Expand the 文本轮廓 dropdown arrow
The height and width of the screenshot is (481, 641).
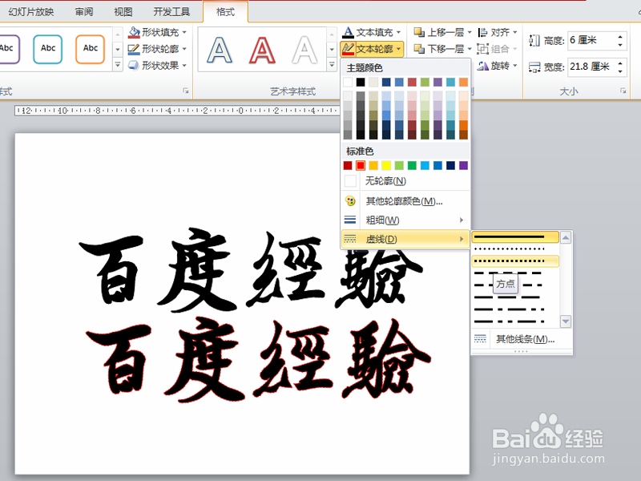398,49
